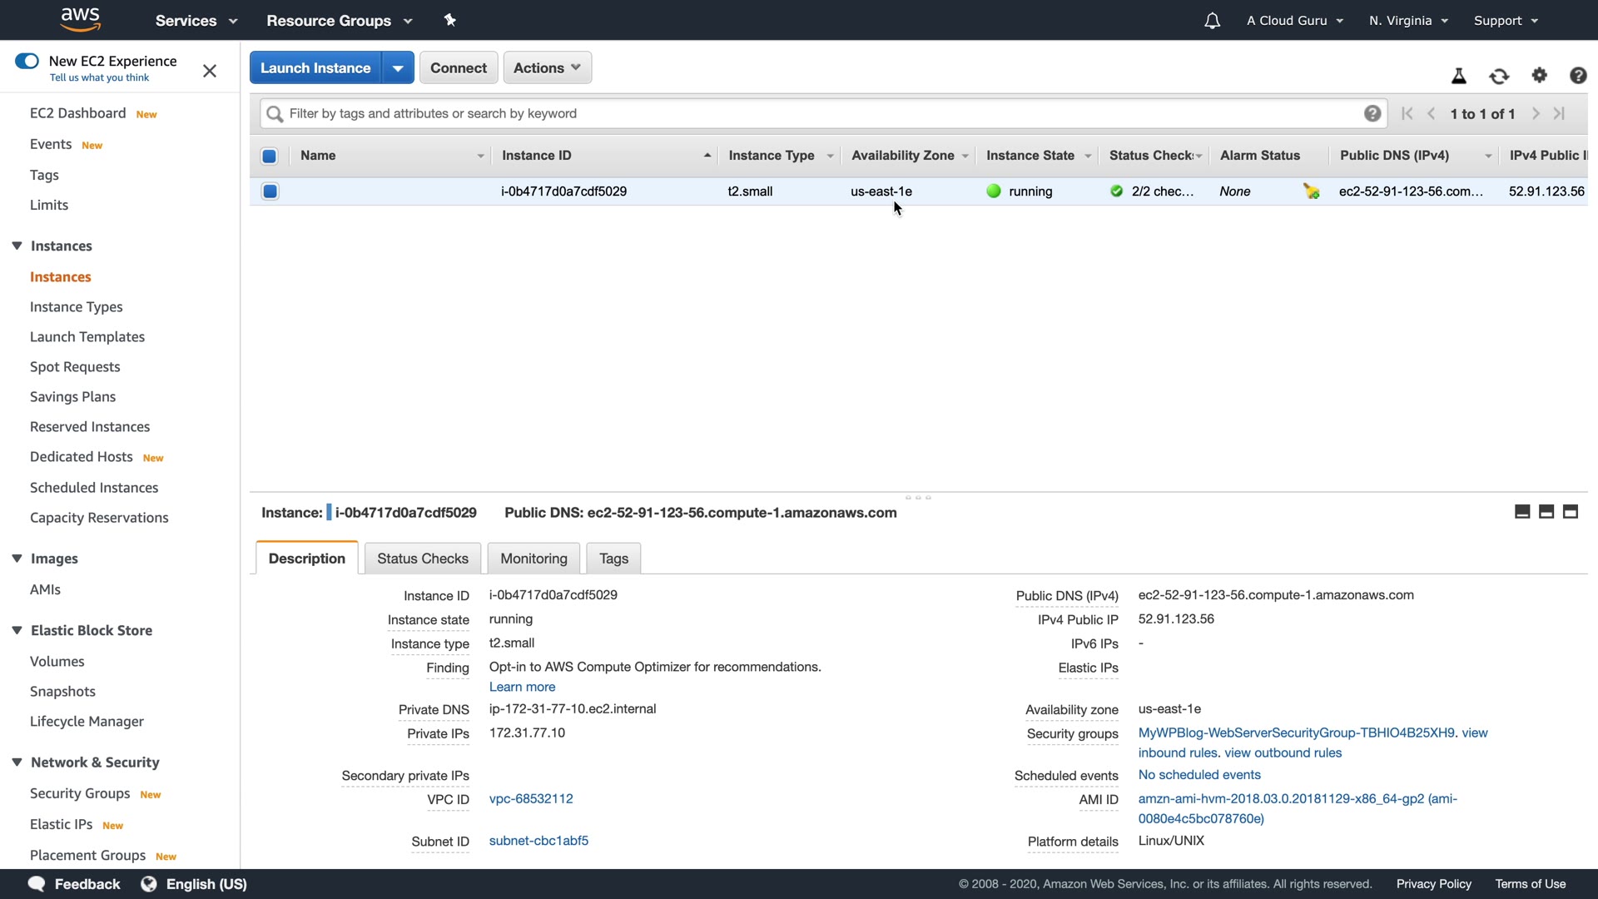The height and width of the screenshot is (899, 1598).
Task: Open the vpc-68532112 link
Action: point(530,799)
